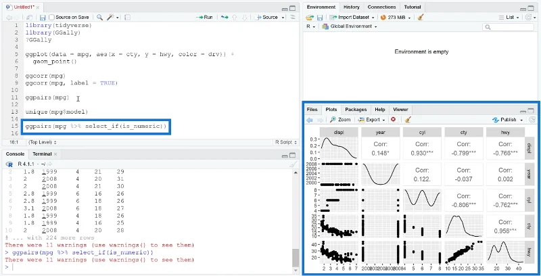Viewport: 541px width, 276px height.
Task: Open R language selector dropdown
Action: pos(311,26)
